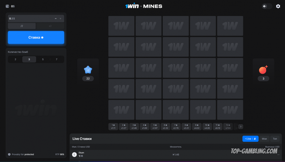Viewport: 285px width, 162px height.
Task: Open first row, third column tile
Action: [x=176, y=26]
